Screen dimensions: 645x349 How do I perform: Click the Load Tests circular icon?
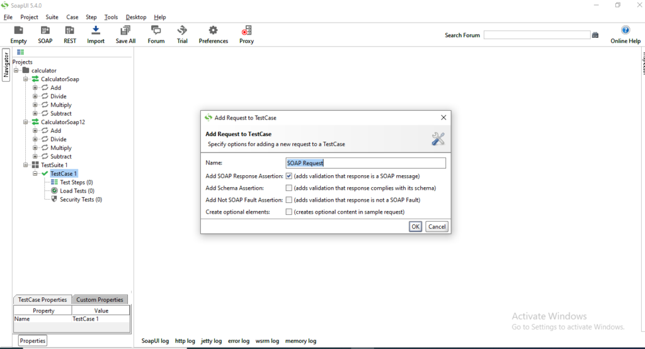pyautogui.click(x=54, y=190)
